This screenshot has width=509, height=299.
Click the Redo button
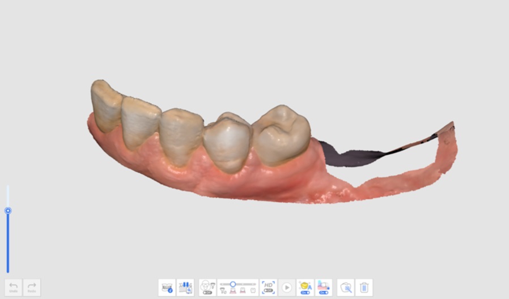tap(32, 287)
